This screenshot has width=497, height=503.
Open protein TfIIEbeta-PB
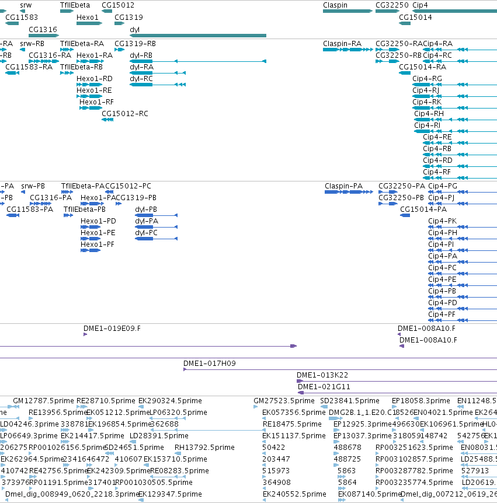(85, 209)
